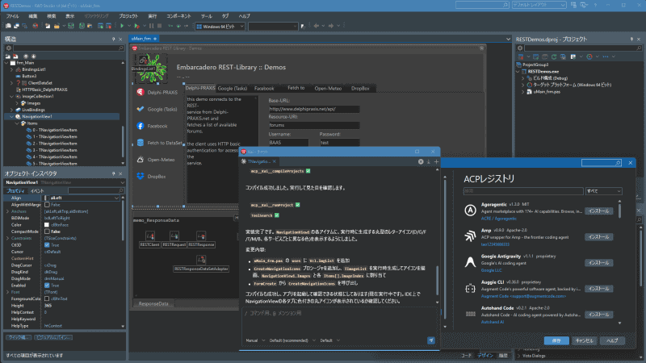Click the Stop program toolbar icon
The height and width of the screenshot is (363, 646).
pos(159,26)
